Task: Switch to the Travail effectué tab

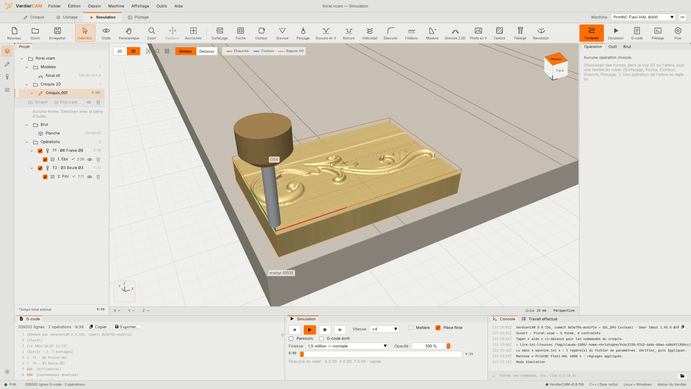Action: click(539, 319)
